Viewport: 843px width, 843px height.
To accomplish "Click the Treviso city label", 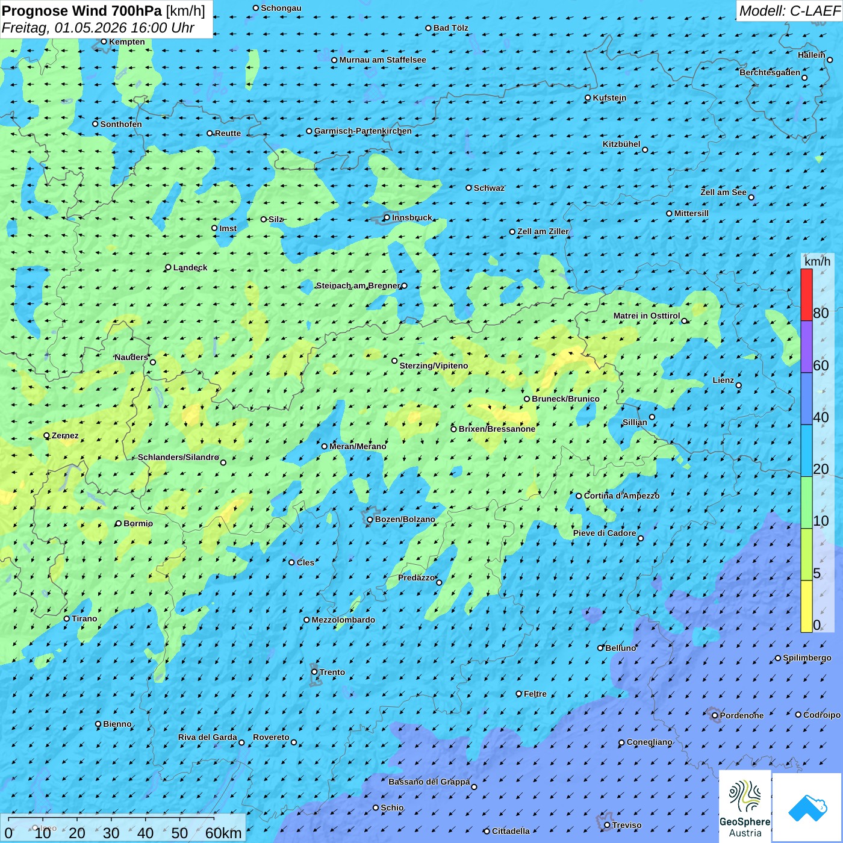I will click(x=627, y=825).
